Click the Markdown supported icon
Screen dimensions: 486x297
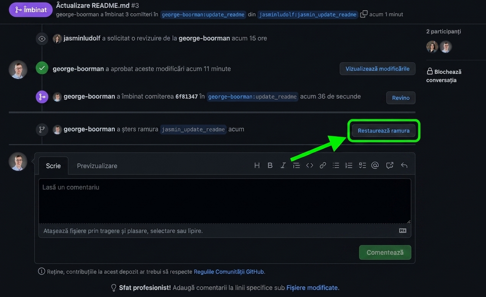[402, 231]
